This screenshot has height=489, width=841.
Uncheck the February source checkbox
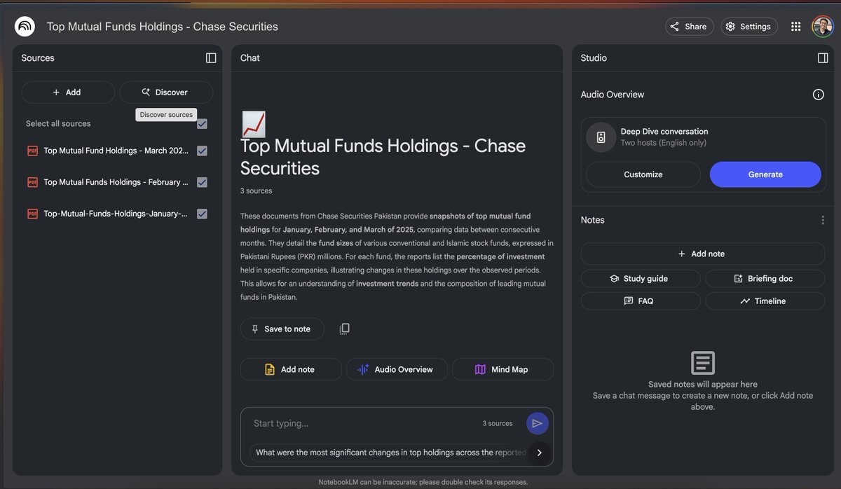point(202,182)
